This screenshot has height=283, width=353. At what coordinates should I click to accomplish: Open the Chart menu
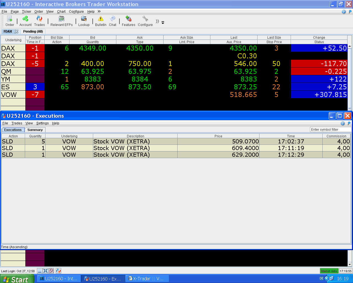(61, 12)
